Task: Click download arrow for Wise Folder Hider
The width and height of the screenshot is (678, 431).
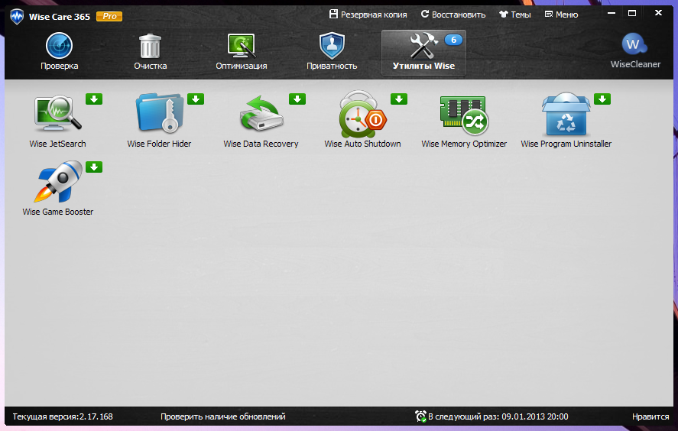Action: click(x=196, y=99)
